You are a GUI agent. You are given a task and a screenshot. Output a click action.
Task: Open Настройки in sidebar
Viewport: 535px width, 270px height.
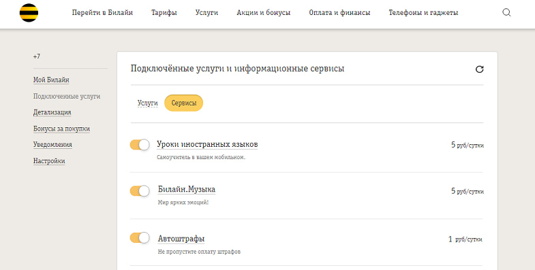pyautogui.click(x=49, y=161)
